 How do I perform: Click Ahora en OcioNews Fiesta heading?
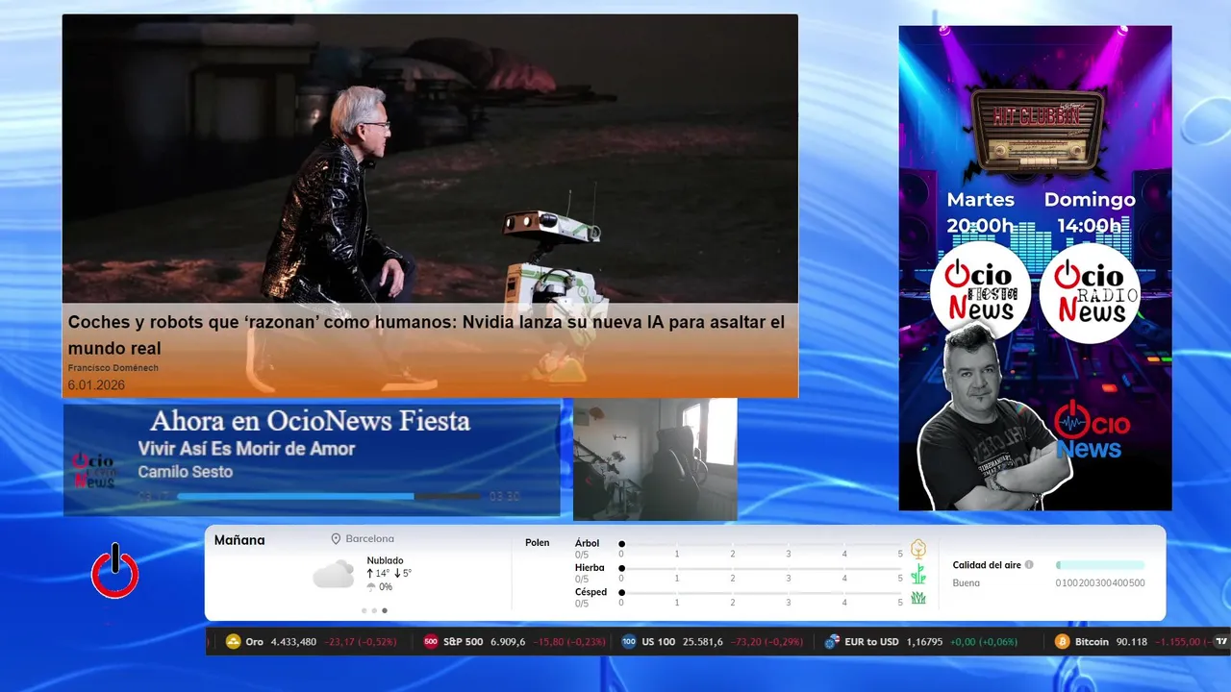click(310, 421)
